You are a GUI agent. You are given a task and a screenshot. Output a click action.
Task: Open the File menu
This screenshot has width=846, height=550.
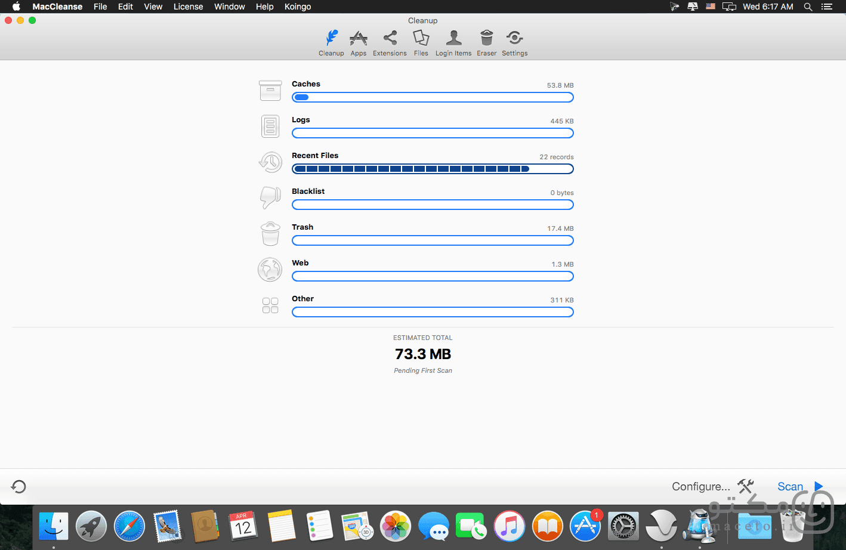click(100, 7)
